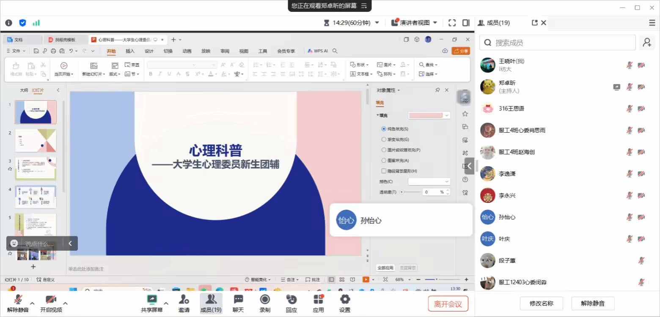660x317 pixels.
Task: Toggle the 成员(19) members panel
Action: 211,303
